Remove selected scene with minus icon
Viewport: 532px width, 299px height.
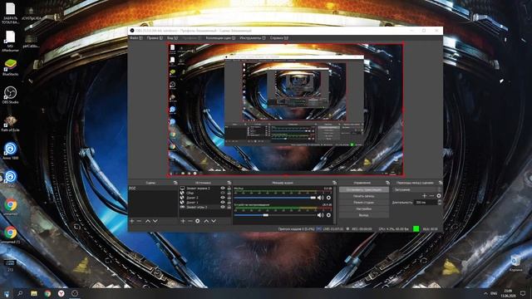(x=139, y=221)
